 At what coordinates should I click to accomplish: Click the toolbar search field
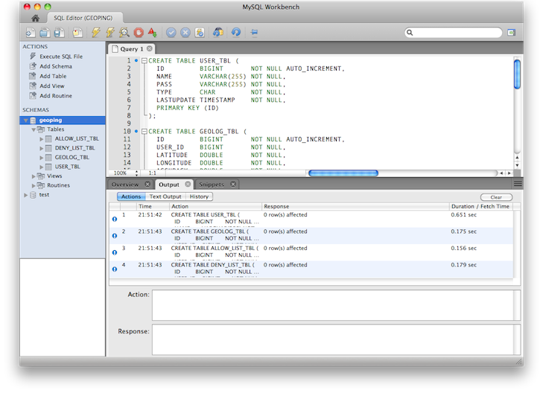(x=453, y=33)
